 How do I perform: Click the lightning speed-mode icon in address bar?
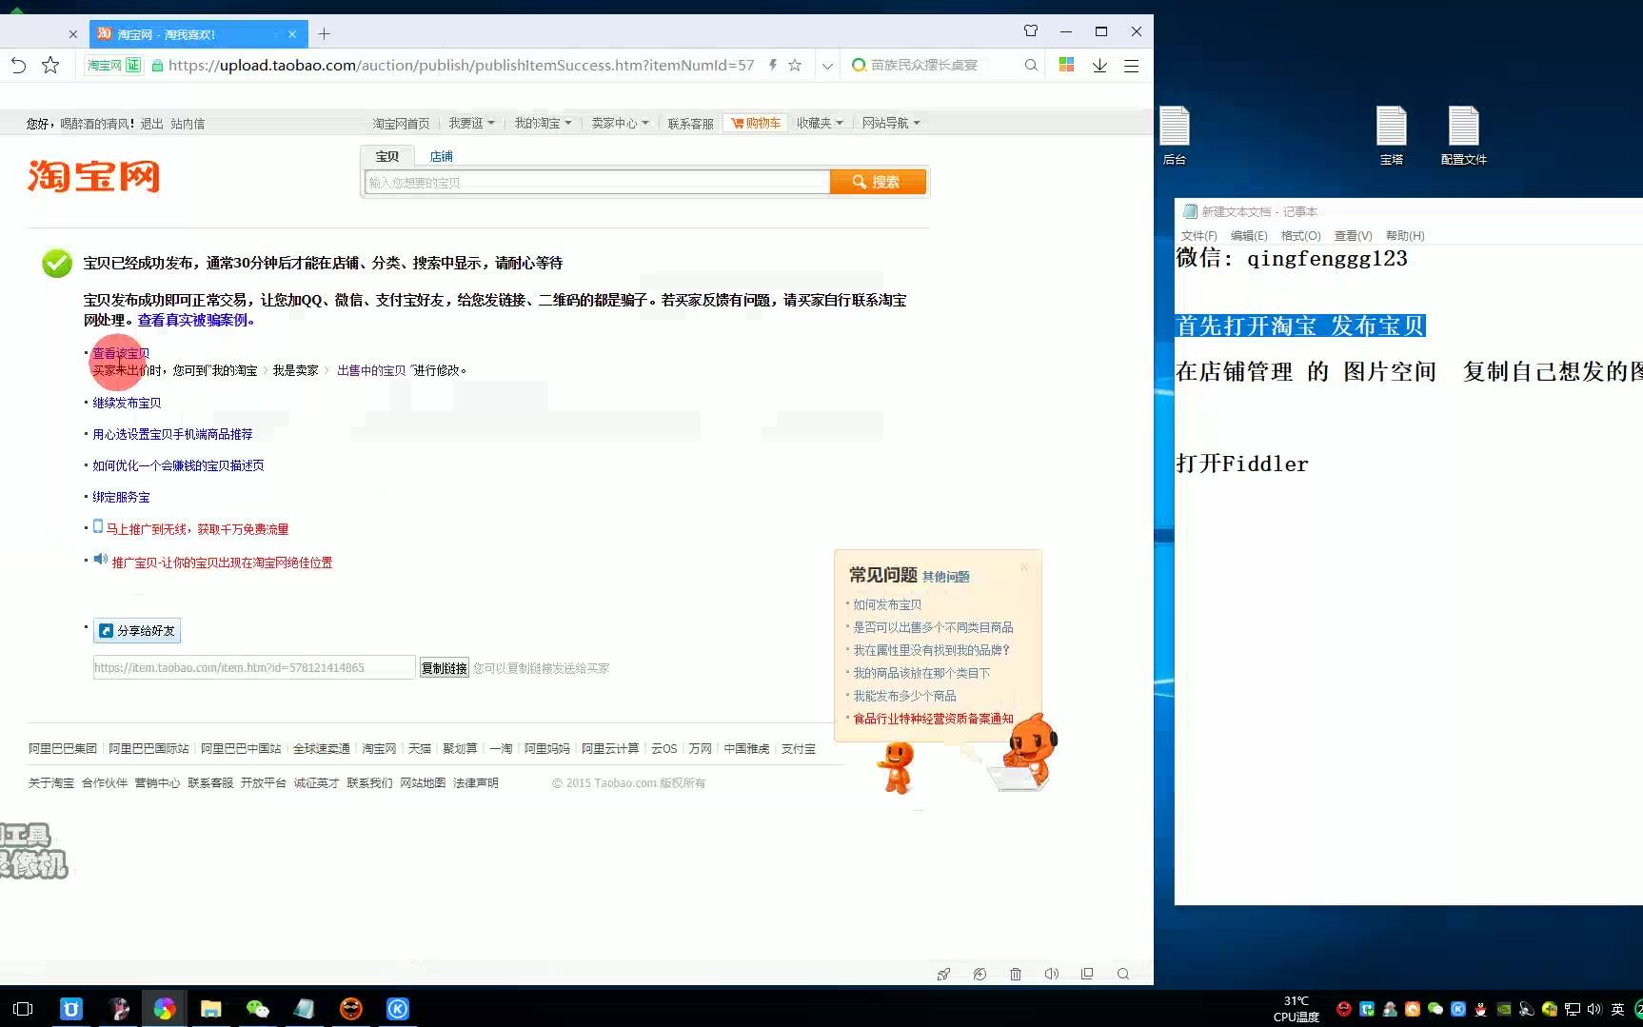pos(773,65)
